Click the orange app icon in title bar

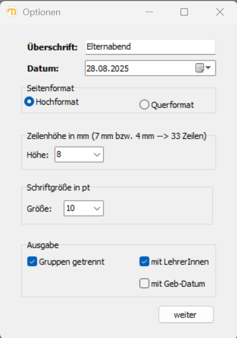click(x=12, y=12)
